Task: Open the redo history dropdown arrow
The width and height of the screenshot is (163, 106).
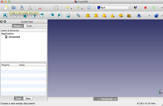Action: pyautogui.click(x=82, y=9)
